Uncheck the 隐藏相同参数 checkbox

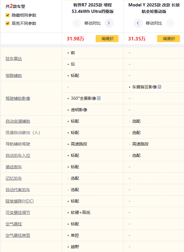[x=8, y=15]
